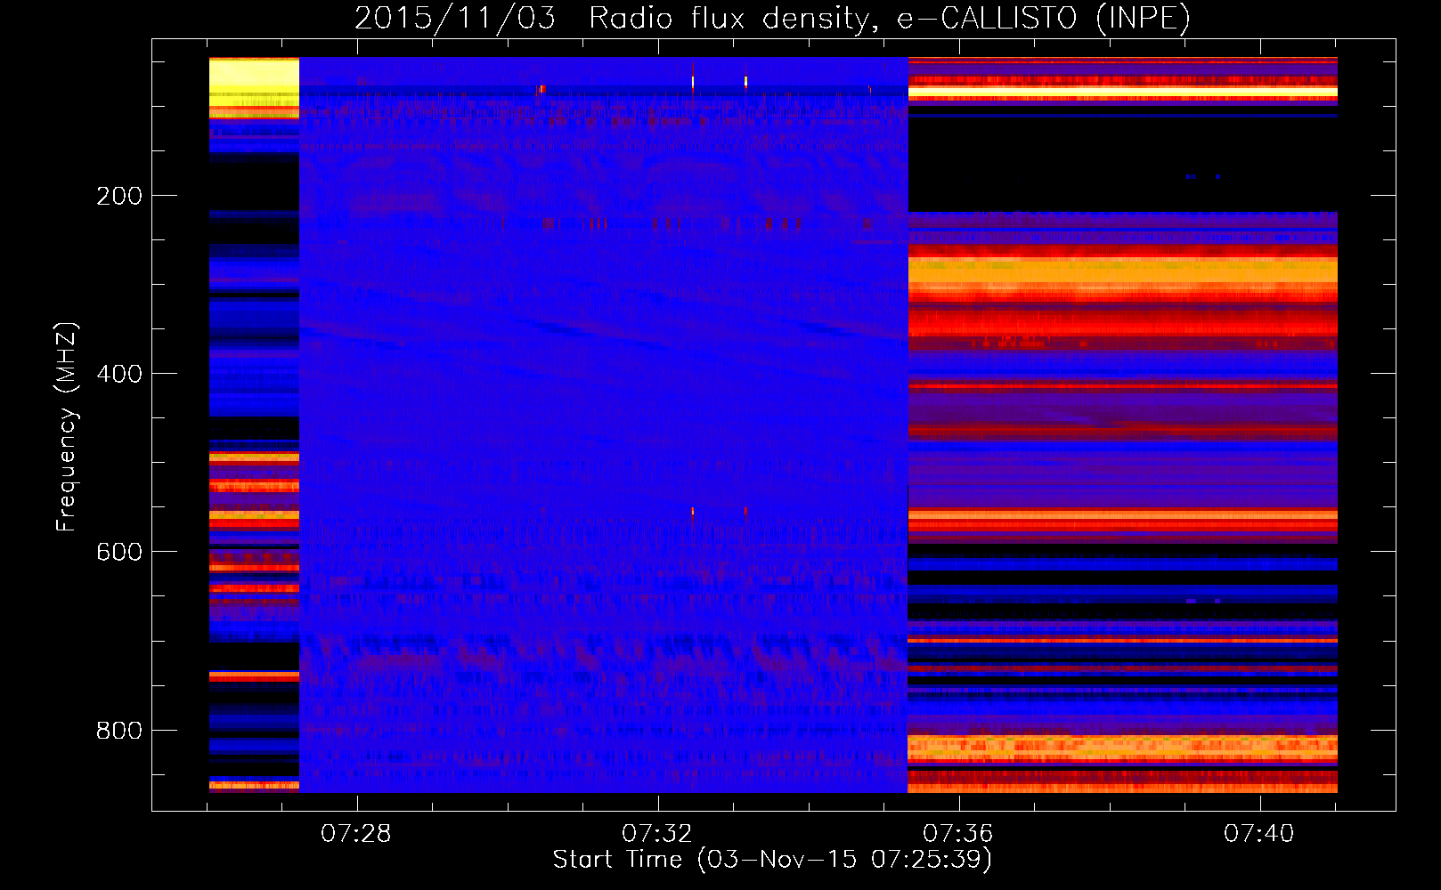This screenshot has height=890, width=1441.
Task: Click the plot title '2015/11/03 Radio flux density, e-CALLISTO (INPE)'
Action: (x=772, y=18)
